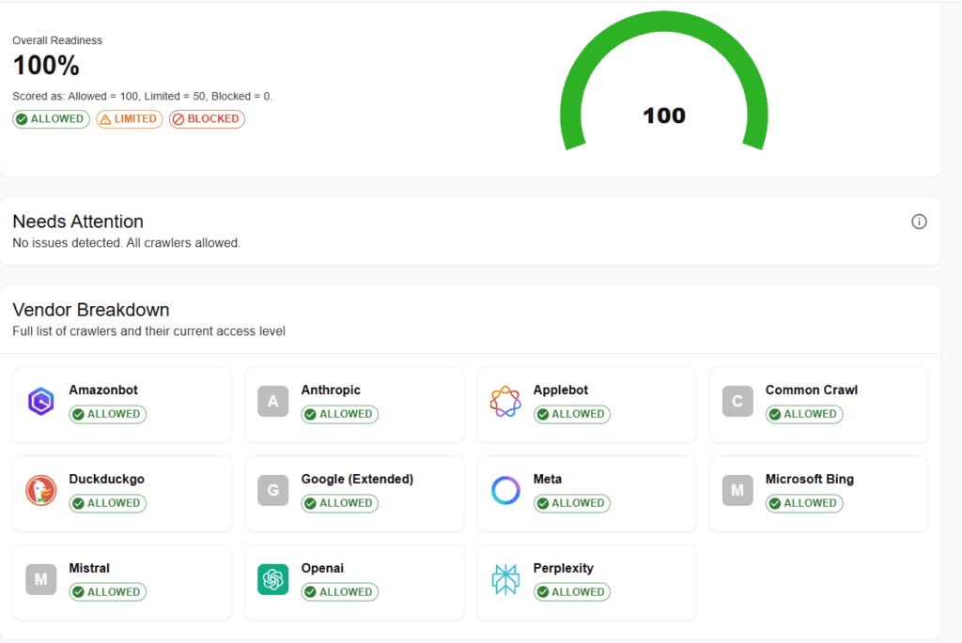Select the ALLOWED legend badge under readiness
The width and height of the screenshot is (962, 643).
51,119
